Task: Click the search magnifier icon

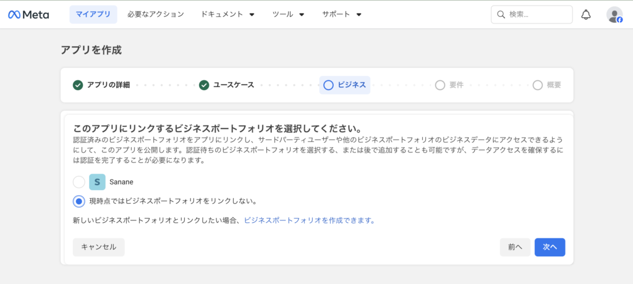Action: pyautogui.click(x=501, y=14)
